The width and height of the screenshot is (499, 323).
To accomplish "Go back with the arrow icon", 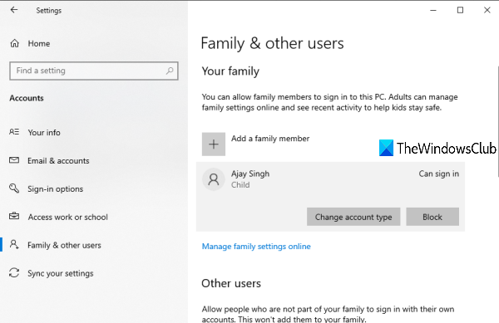I will pos(14,10).
